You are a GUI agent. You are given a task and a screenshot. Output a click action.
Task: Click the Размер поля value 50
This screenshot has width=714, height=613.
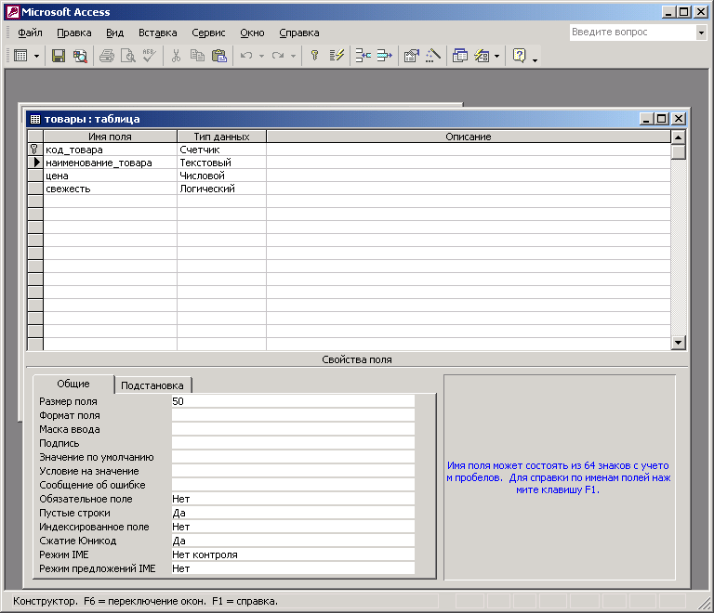click(293, 401)
